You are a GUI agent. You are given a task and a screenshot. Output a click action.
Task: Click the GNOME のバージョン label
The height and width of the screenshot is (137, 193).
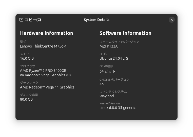114,80
